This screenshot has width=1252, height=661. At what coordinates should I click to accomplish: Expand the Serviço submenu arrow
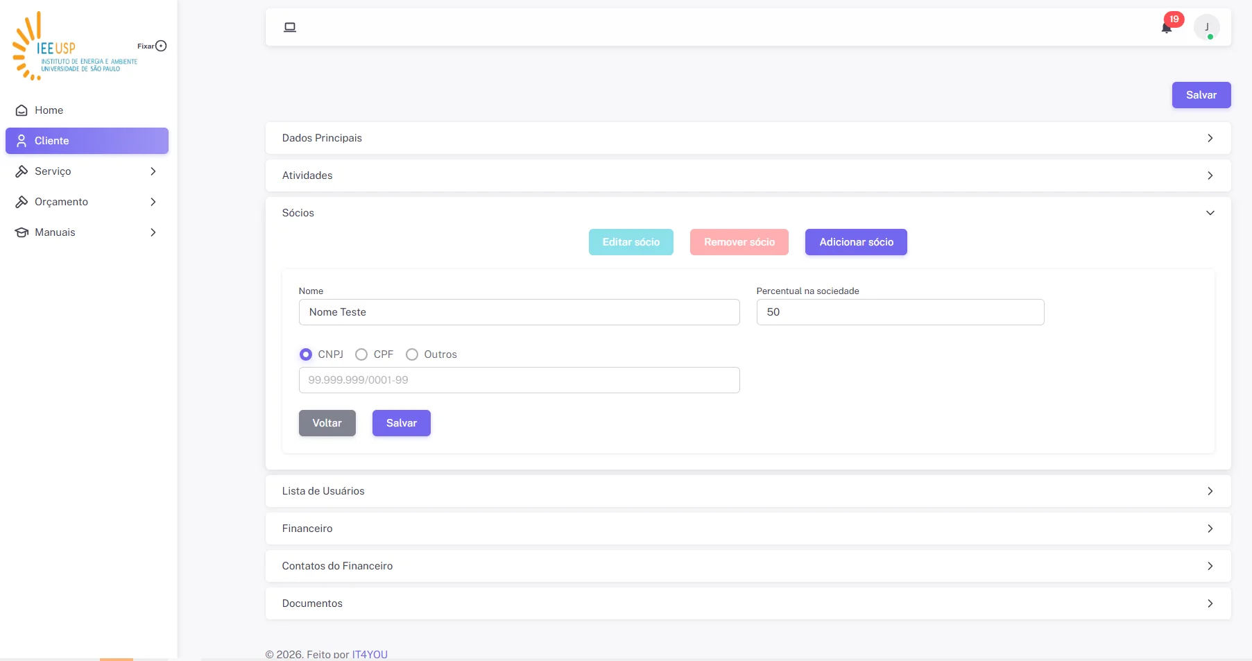click(153, 171)
